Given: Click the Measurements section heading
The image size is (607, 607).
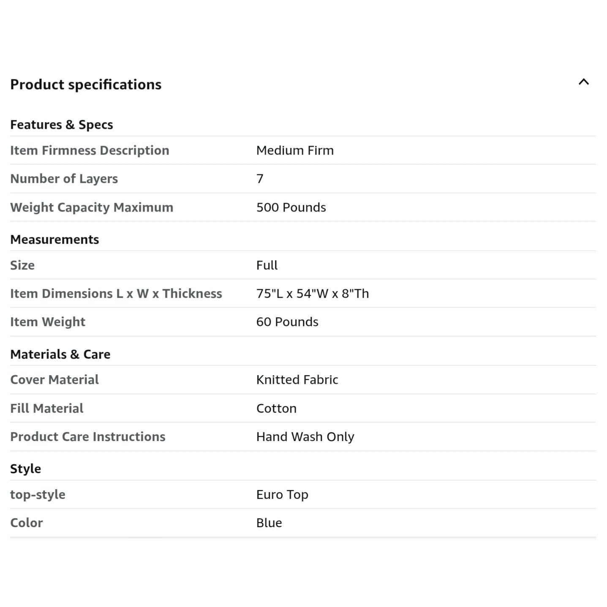Looking at the screenshot, I should click(x=54, y=240).
